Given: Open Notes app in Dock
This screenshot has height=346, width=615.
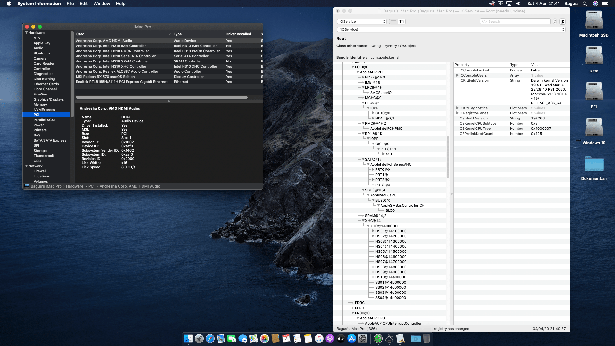Looking at the screenshot, I should (308, 339).
